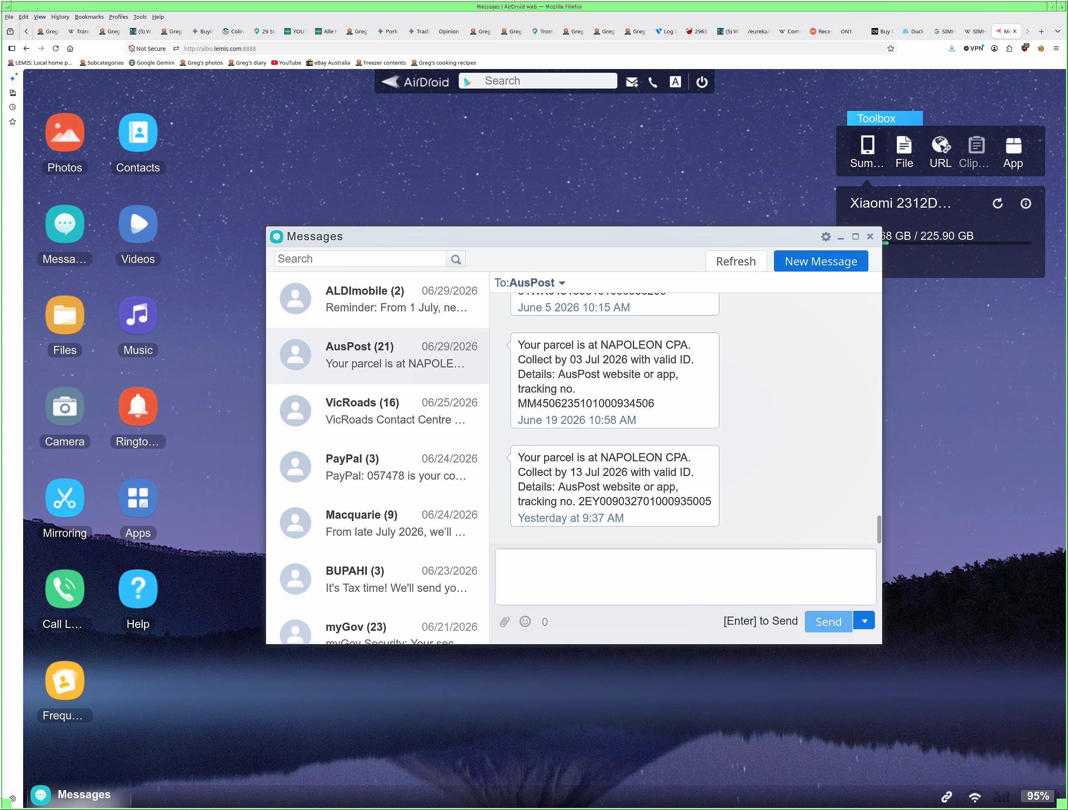Click the message compose text area
This screenshot has height=810, width=1068.
(x=685, y=576)
